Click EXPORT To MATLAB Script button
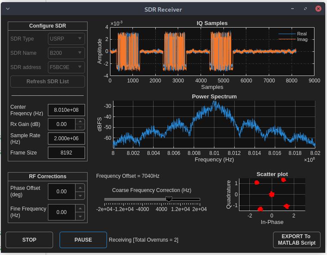This screenshot has width=327, height=255. (296, 239)
